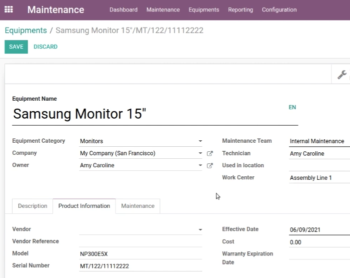Screen dimensions: 350x278
Task: Click the EN translate button
Action: [x=292, y=107]
